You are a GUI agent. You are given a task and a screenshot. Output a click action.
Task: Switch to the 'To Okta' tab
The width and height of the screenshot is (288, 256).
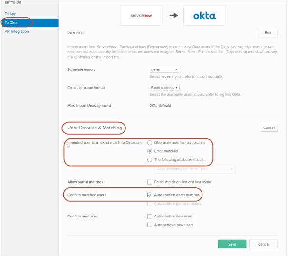(x=11, y=22)
